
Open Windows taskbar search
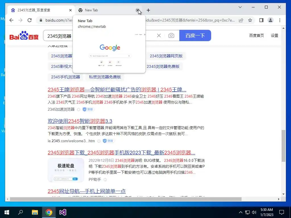point(20,212)
